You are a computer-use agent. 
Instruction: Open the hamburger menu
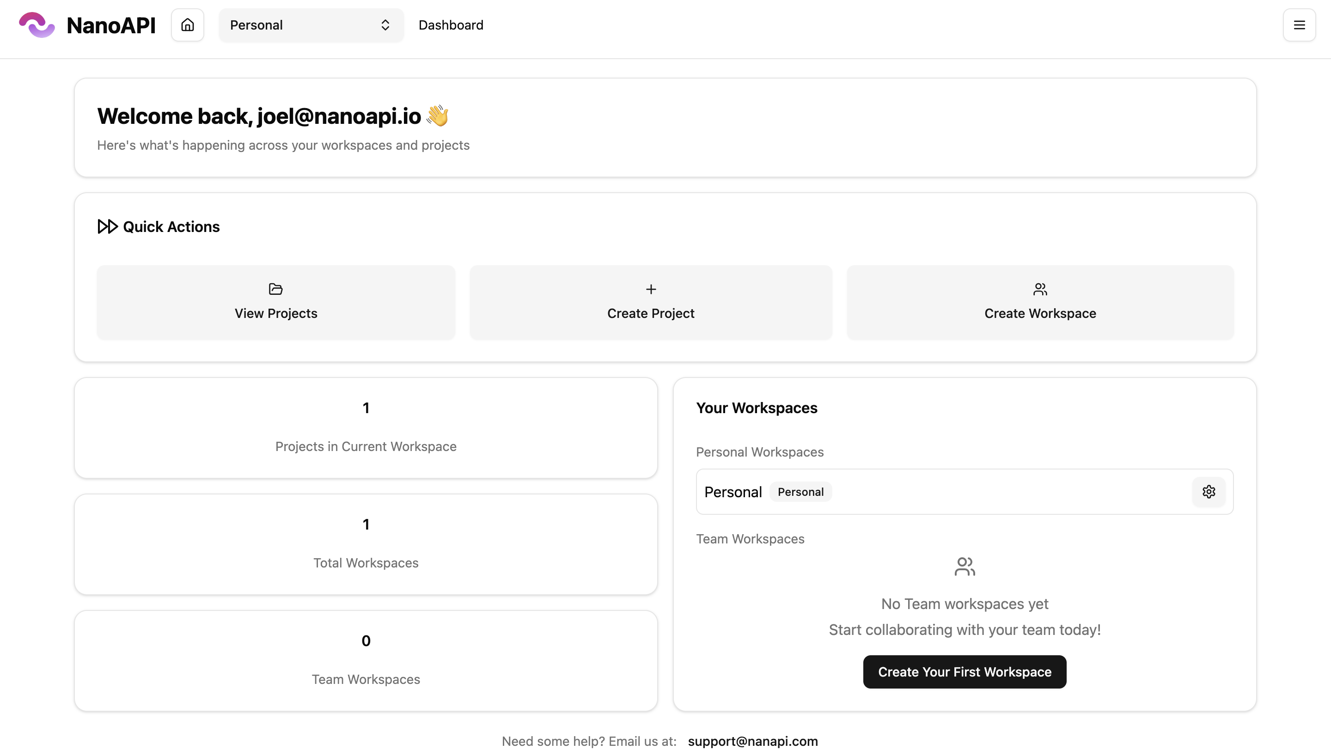click(x=1299, y=24)
